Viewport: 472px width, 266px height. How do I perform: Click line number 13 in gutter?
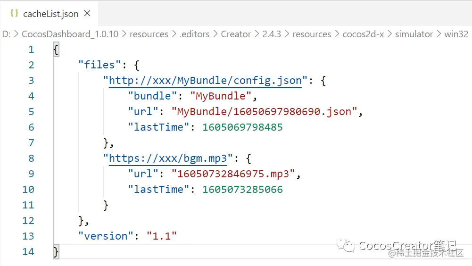[x=28, y=236]
